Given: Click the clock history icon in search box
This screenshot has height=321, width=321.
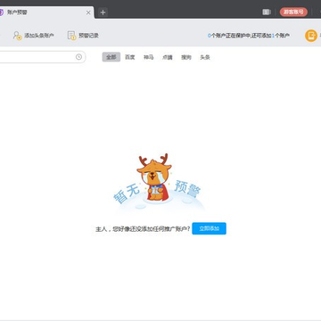Looking at the screenshot, I should click(78, 57).
